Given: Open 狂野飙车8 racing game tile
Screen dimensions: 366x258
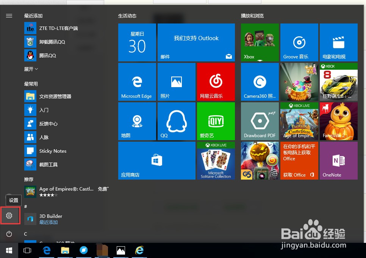Looking at the screenshot, I should (339, 82).
